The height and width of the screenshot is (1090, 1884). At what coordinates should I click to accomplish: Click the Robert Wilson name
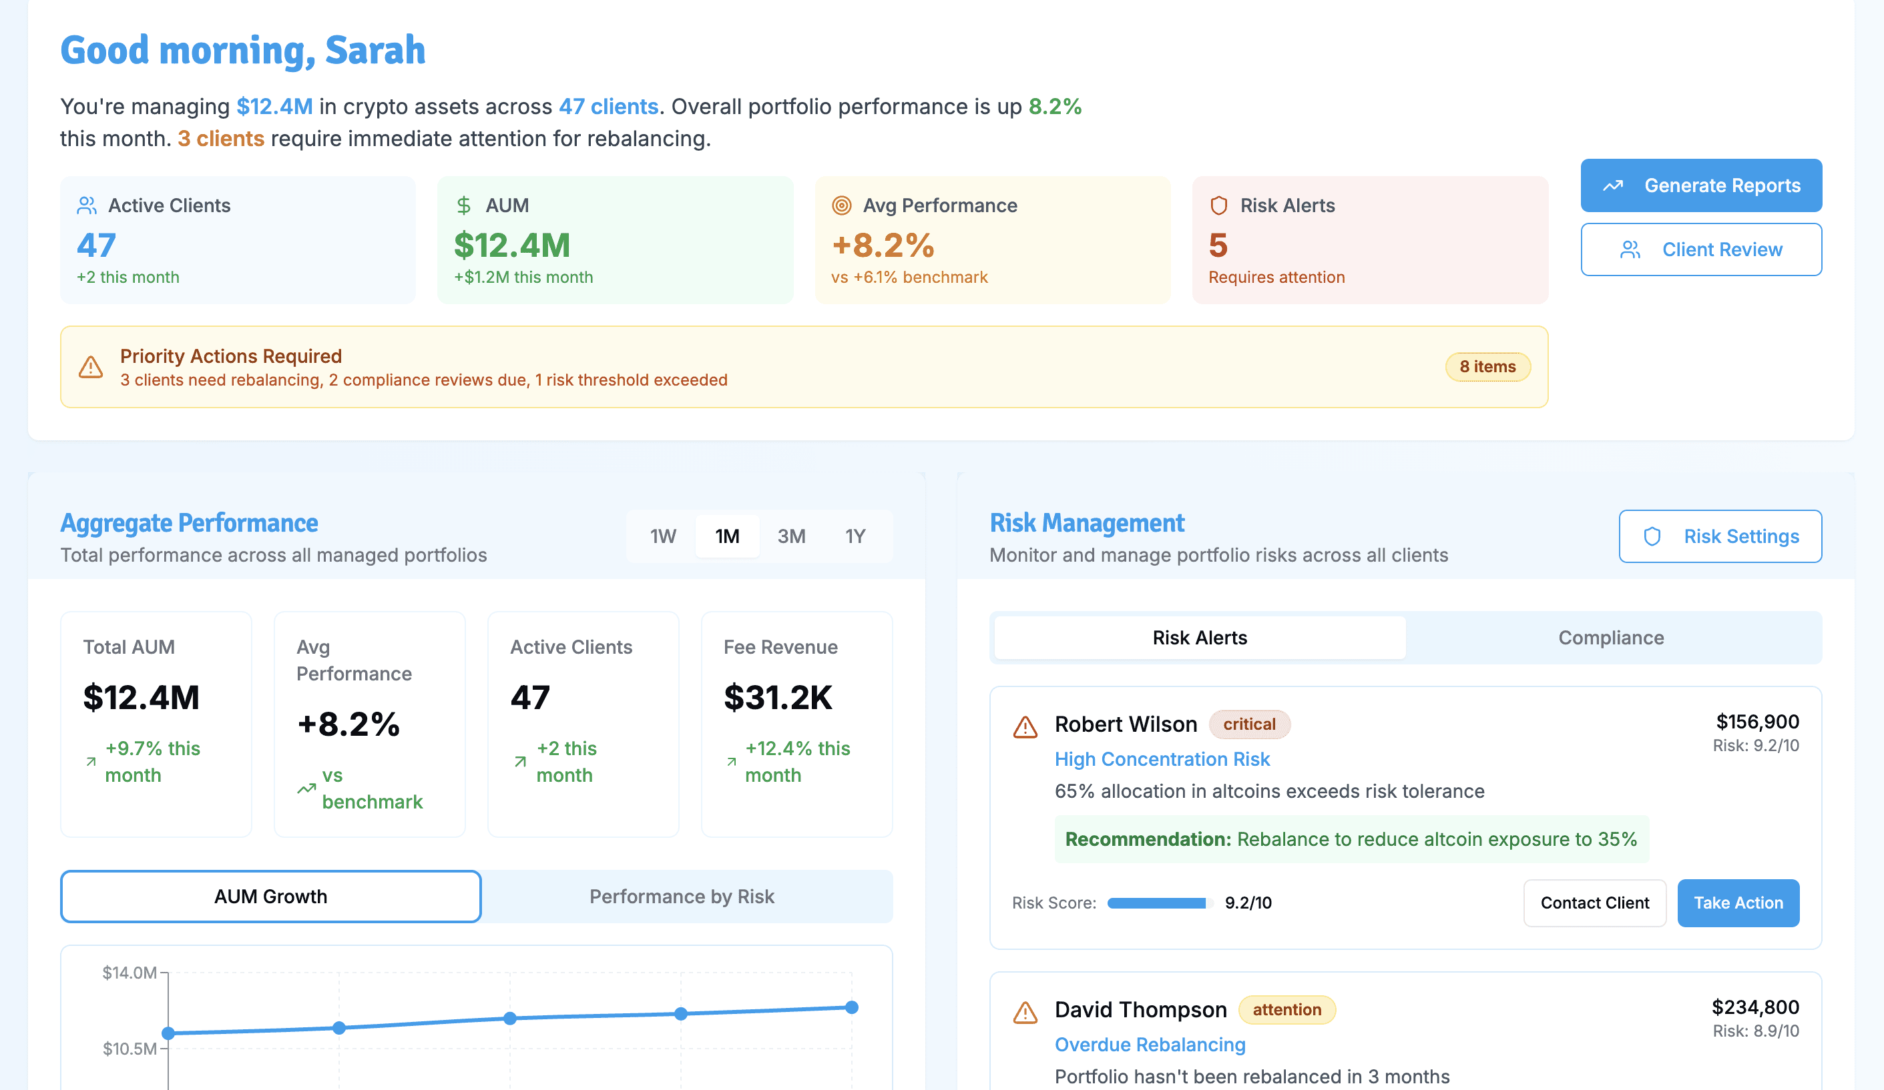point(1126,724)
